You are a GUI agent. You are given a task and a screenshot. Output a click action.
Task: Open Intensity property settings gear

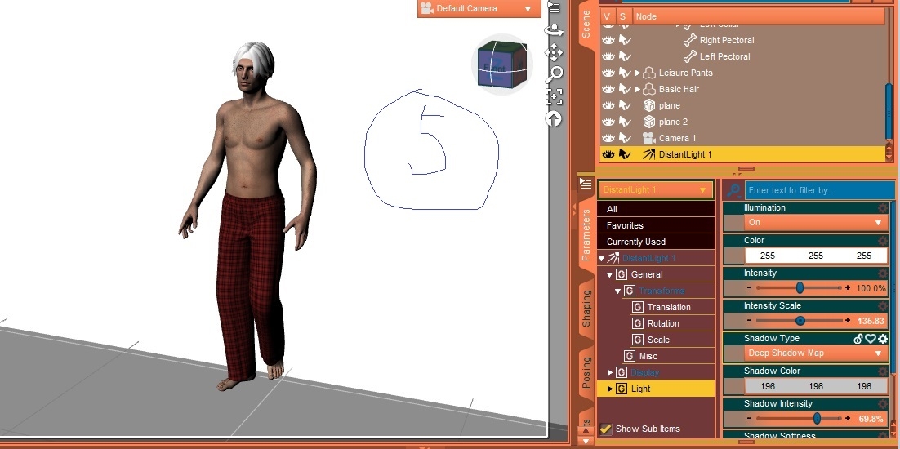click(883, 273)
